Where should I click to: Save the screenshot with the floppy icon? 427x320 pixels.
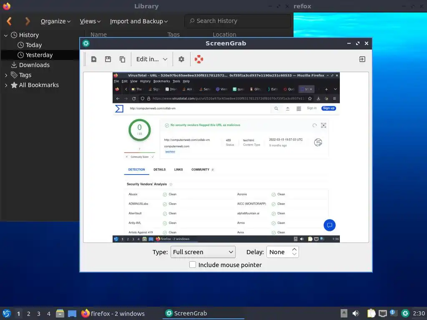pyautogui.click(x=108, y=59)
